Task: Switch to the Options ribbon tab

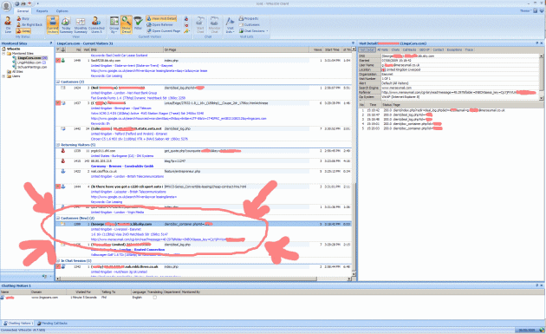Action: click(62, 10)
